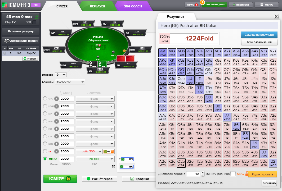
Task: Toggle the мин EV разница checkbox
Action: coord(233,174)
